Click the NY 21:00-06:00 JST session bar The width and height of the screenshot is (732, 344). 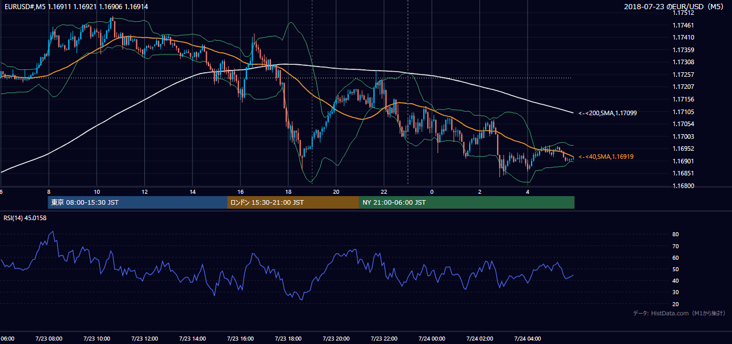click(467, 202)
